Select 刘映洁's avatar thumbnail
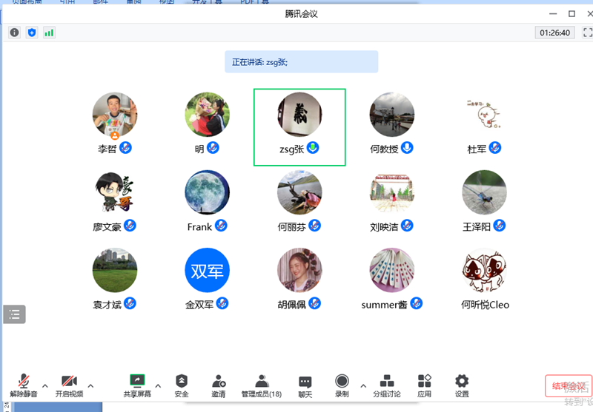Screen dimensions: 593x412 [392, 192]
